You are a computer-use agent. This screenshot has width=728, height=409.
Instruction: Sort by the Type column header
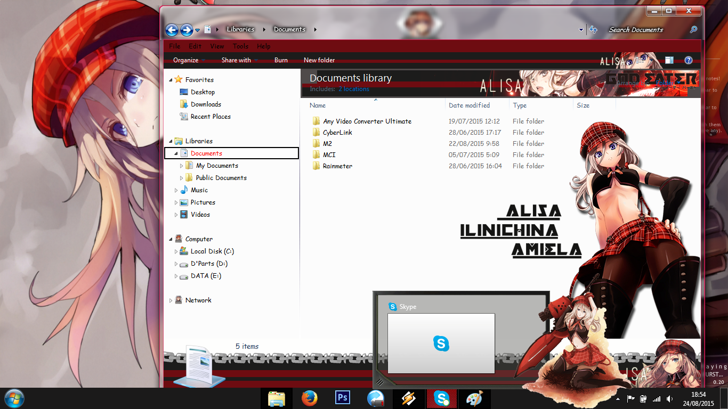tap(520, 105)
